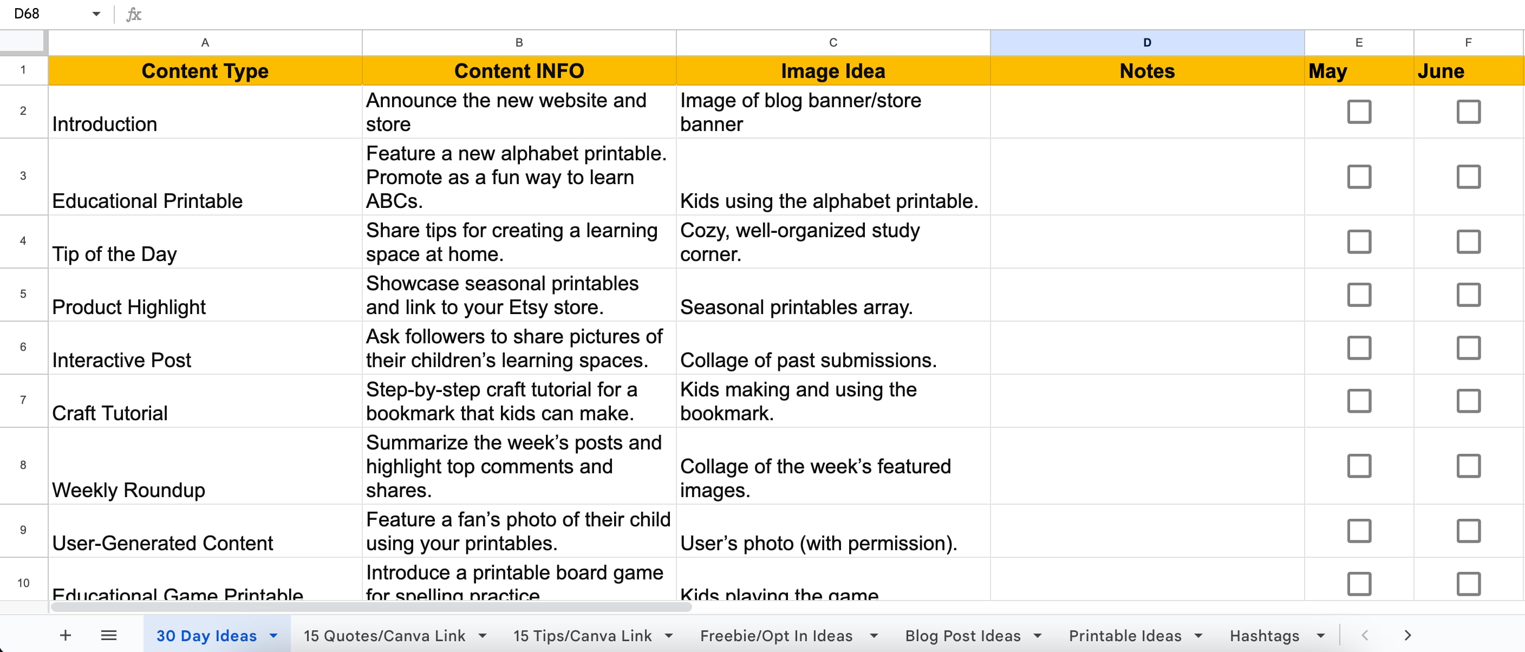The width and height of the screenshot is (1525, 652).
Task: Select column D header
Action: point(1146,43)
